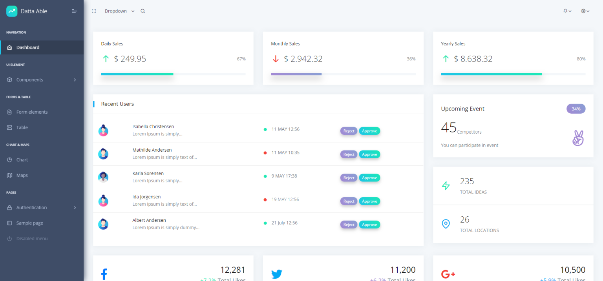Reject Karla Sorensen's request
The width and height of the screenshot is (603, 281).
[x=349, y=178]
